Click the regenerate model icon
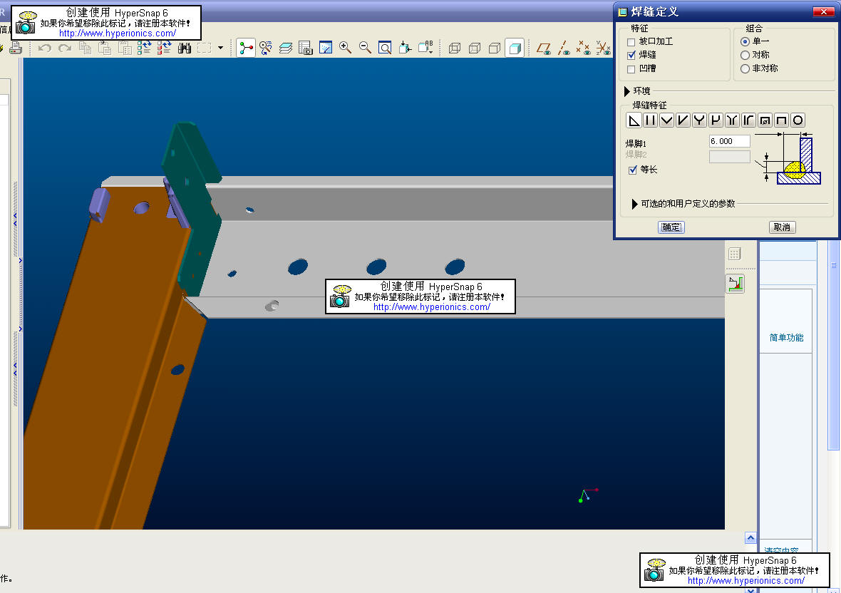Image resolution: width=841 pixels, height=593 pixels. (144, 48)
